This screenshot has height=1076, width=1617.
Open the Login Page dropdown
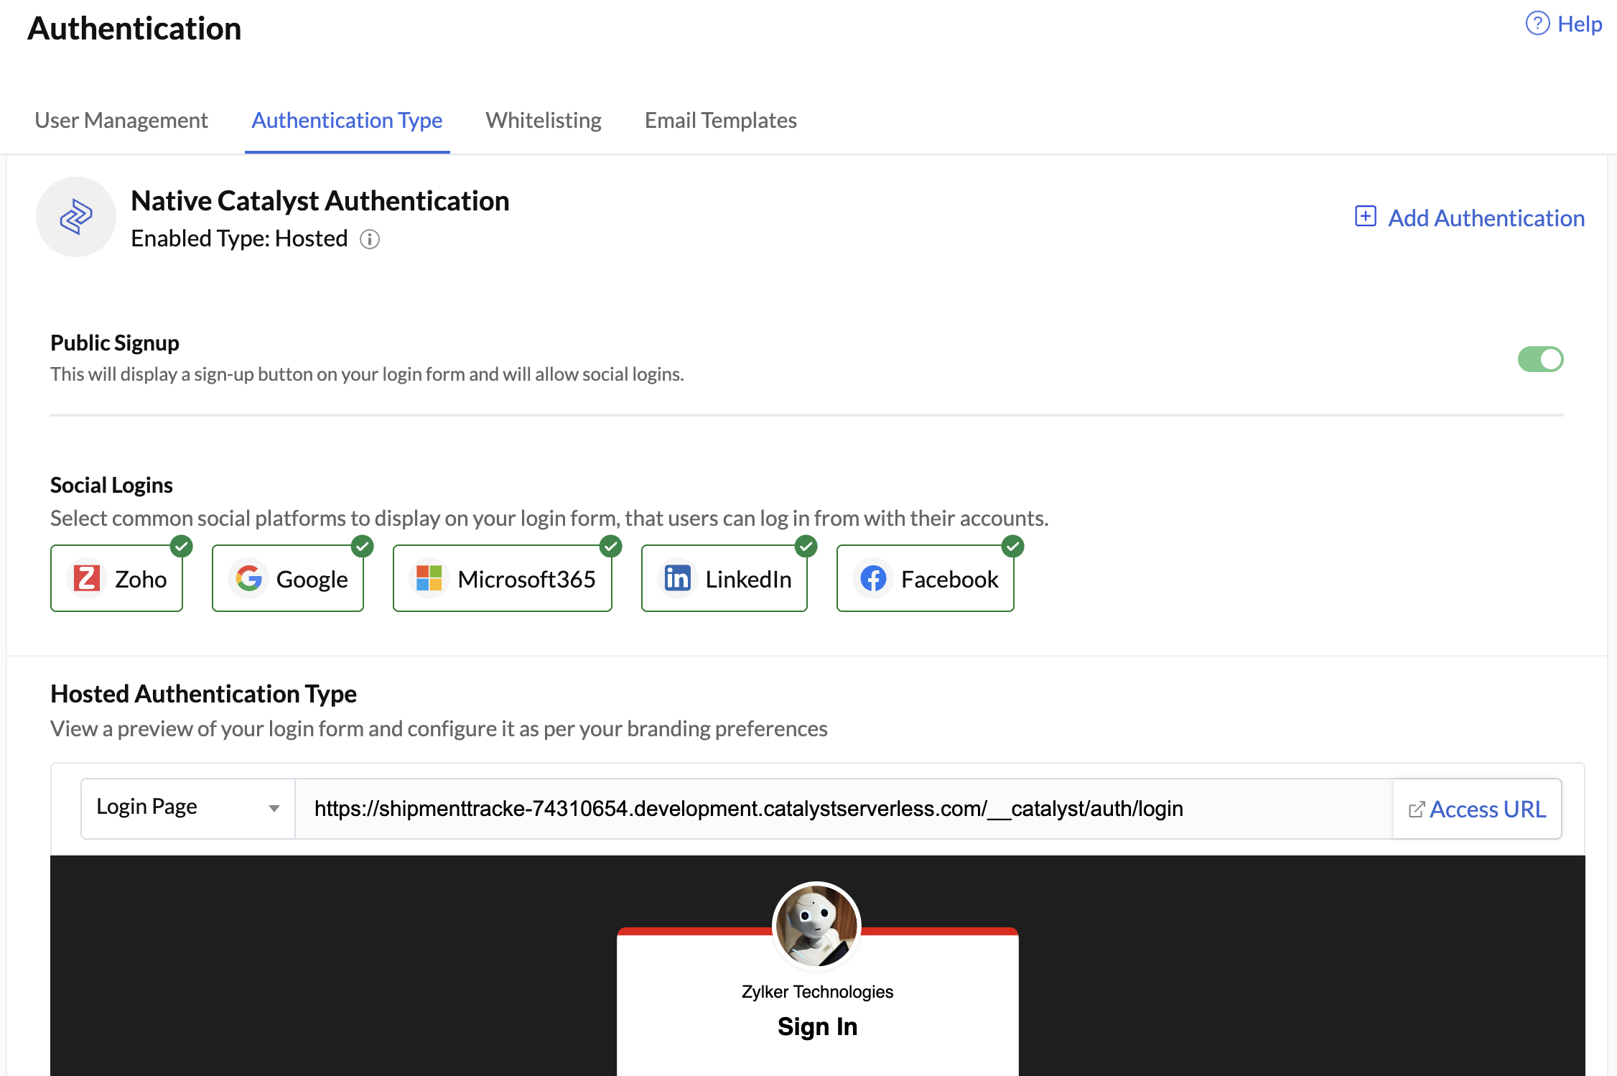click(187, 807)
